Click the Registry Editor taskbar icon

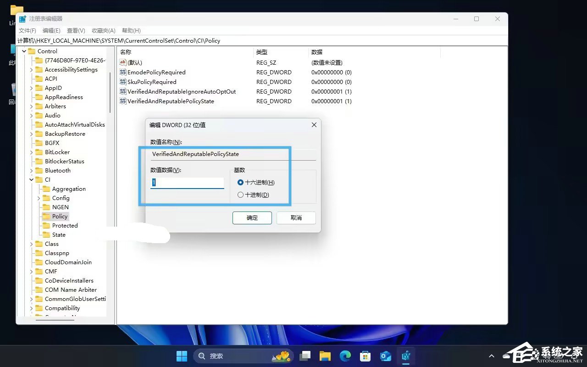405,356
